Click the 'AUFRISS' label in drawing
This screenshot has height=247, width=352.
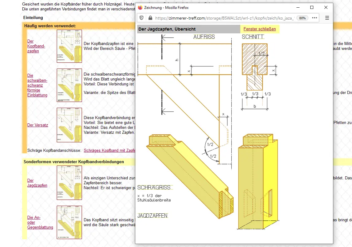(204, 37)
